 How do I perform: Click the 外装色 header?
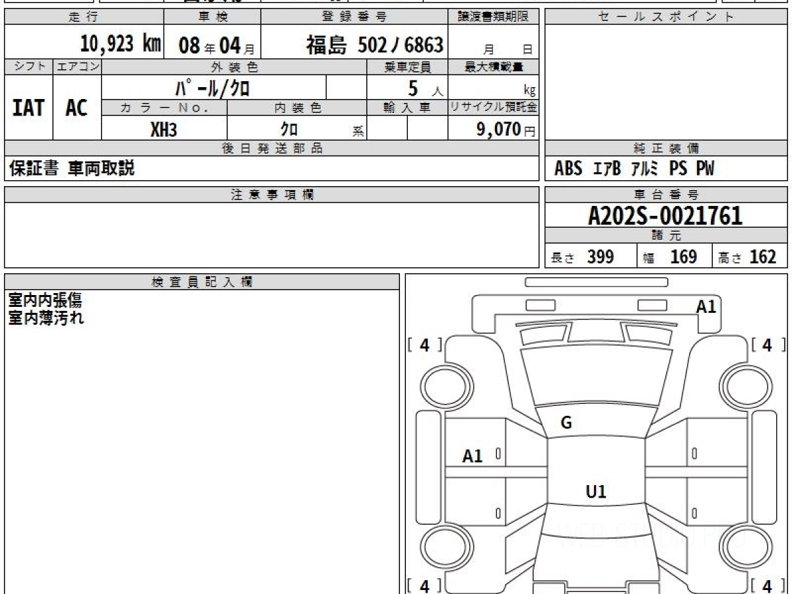click(234, 67)
